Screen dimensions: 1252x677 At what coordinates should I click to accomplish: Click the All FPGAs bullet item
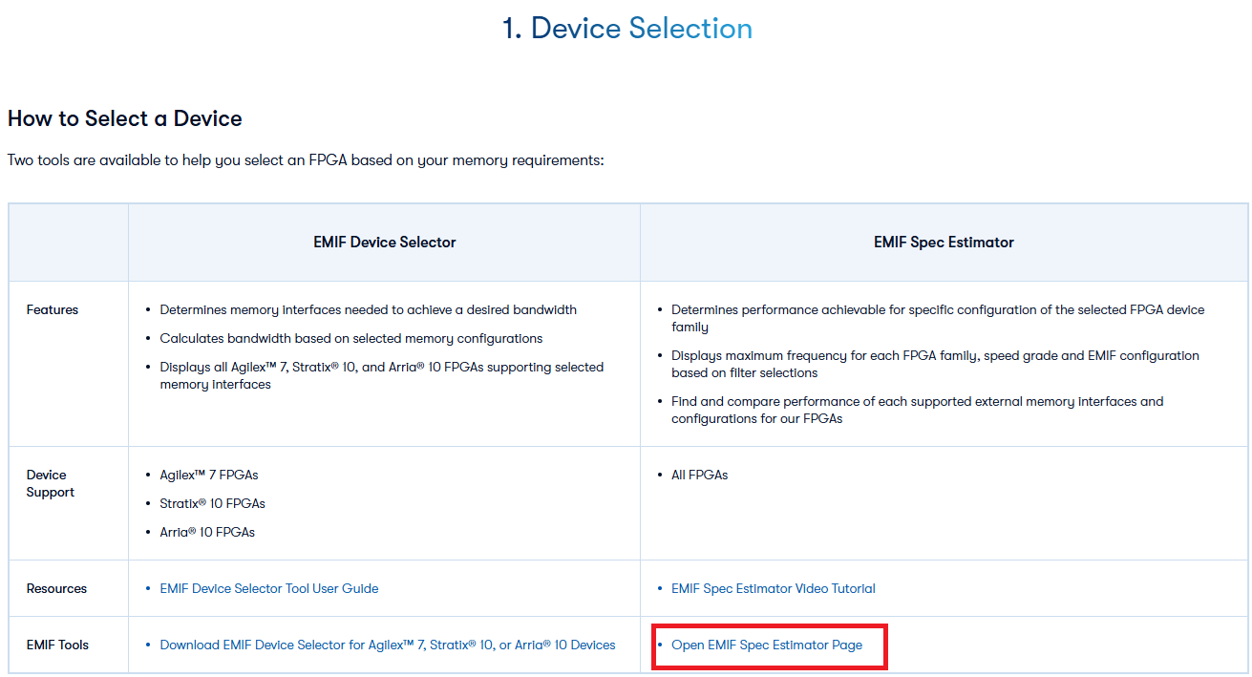pyautogui.click(x=699, y=476)
